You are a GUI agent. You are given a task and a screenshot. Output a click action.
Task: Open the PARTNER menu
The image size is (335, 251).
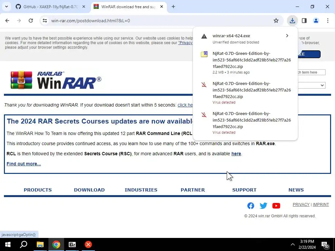[x=193, y=190]
